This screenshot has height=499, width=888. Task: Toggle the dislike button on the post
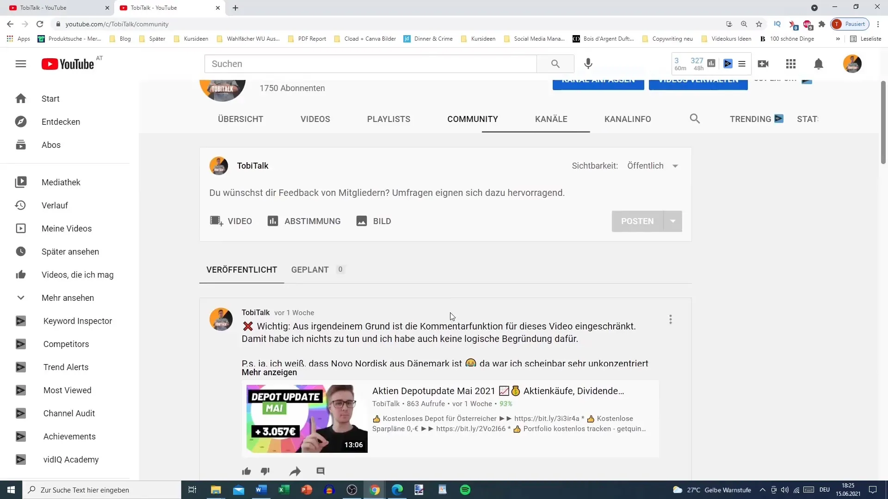[x=265, y=471]
